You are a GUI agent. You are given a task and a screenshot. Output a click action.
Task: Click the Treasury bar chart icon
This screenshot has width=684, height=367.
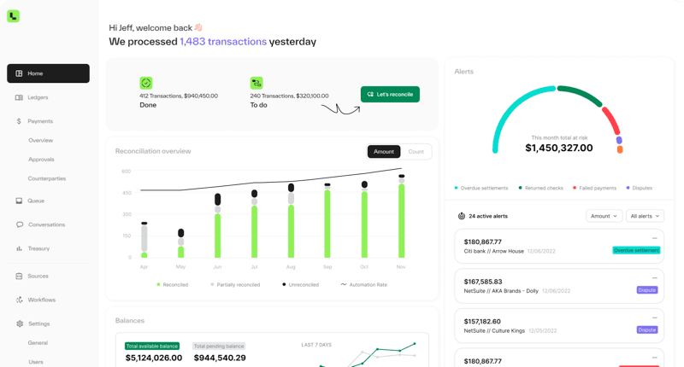pyautogui.click(x=19, y=248)
